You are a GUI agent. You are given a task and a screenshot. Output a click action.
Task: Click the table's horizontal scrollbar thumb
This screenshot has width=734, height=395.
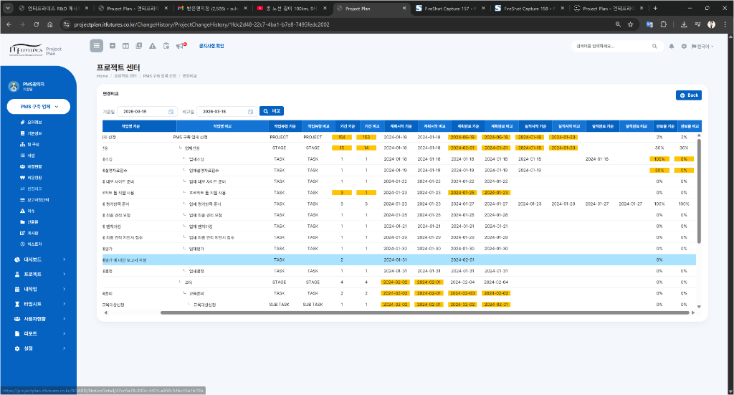[x=425, y=313]
